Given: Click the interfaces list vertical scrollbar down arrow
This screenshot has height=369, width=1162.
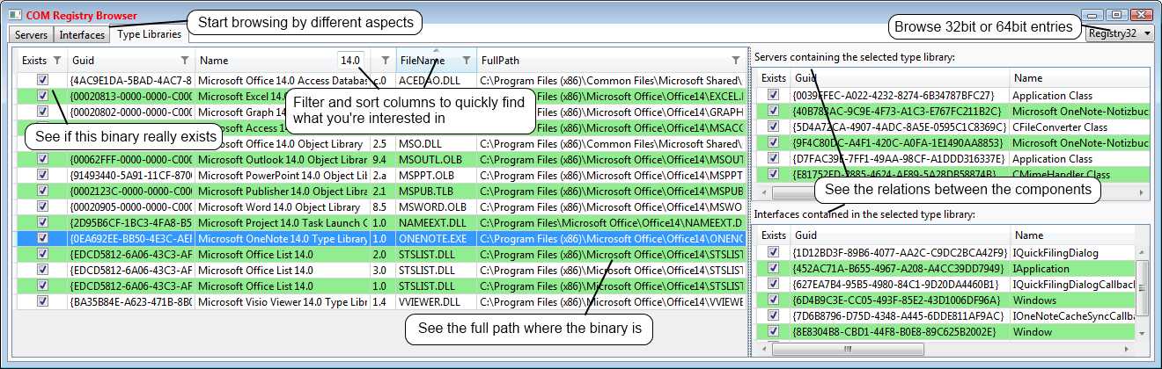Looking at the screenshot, I should point(1142,334).
